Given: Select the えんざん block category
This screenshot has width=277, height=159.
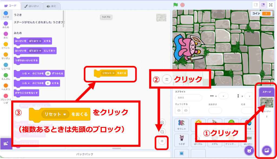Looking at the screenshot, I should [6, 77].
